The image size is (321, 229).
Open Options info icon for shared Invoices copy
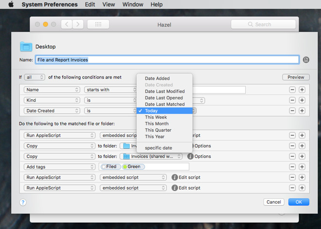(x=190, y=156)
